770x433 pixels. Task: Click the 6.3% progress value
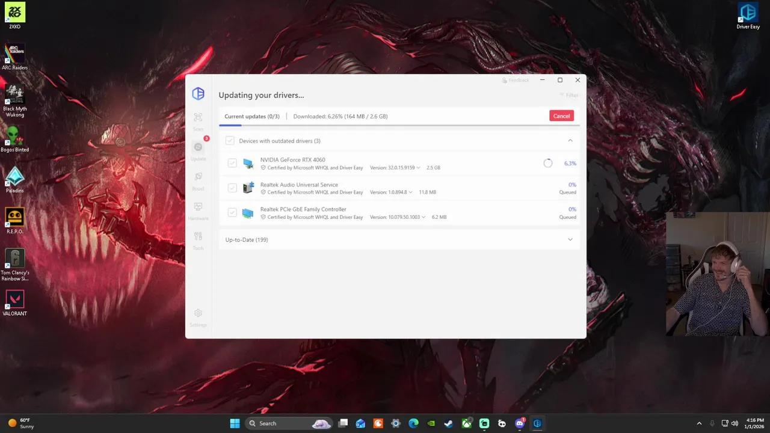pyautogui.click(x=570, y=164)
